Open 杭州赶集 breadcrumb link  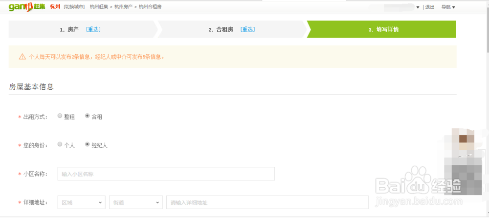(x=99, y=7)
